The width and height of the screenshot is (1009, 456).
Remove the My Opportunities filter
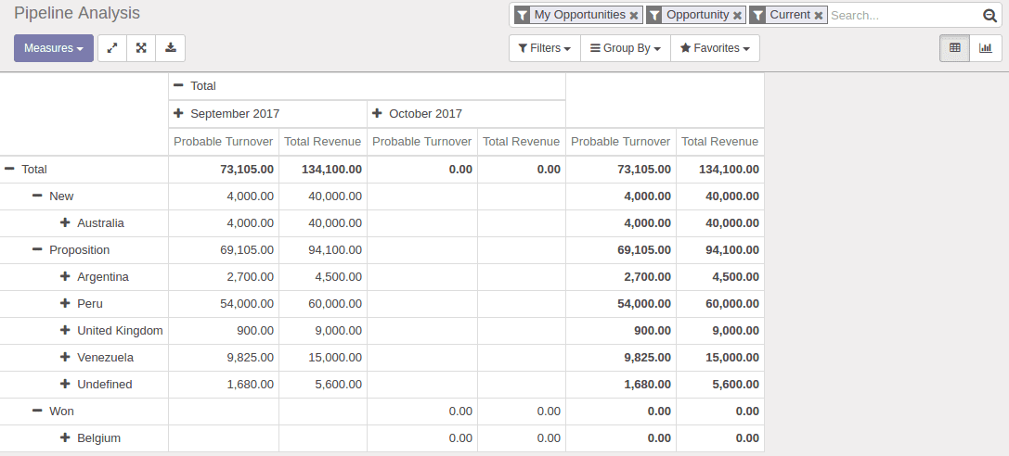[634, 16]
